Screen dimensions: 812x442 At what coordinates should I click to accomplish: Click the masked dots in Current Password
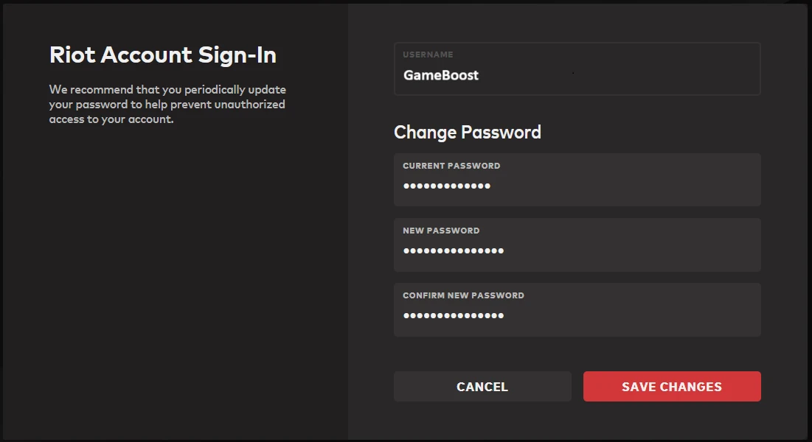click(x=447, y=186)
